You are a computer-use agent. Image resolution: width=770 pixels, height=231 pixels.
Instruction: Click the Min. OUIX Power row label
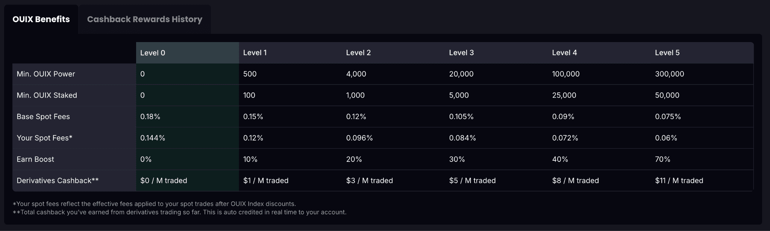point(46,74)
